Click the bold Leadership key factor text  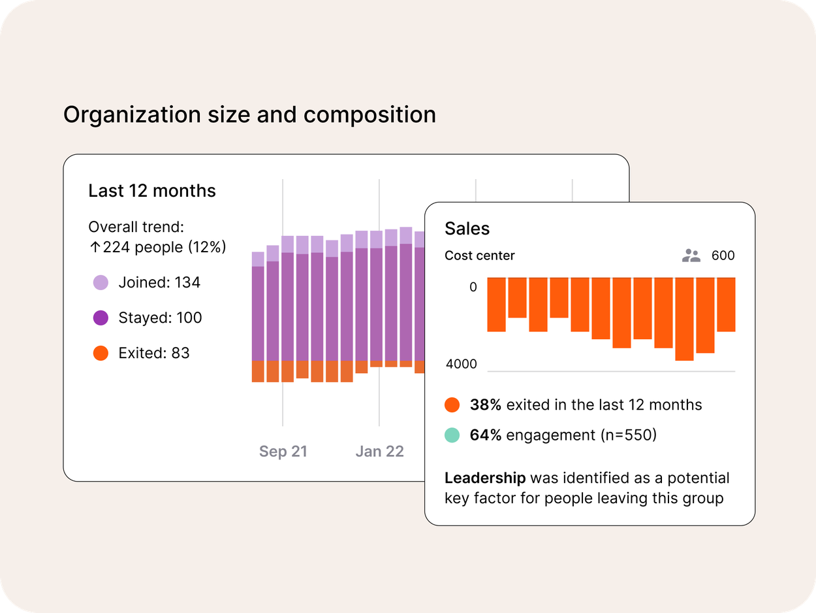pyautogui.click(x=484, y=478)
